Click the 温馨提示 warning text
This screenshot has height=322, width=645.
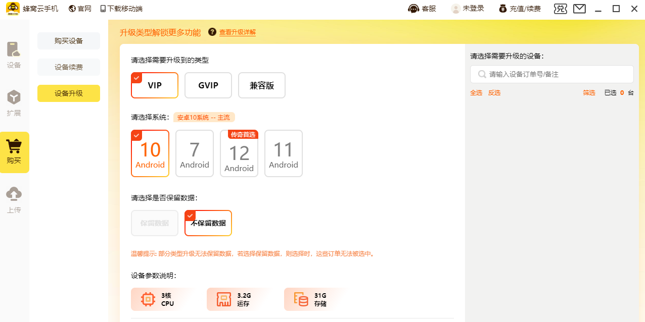(x=253, y=254)
